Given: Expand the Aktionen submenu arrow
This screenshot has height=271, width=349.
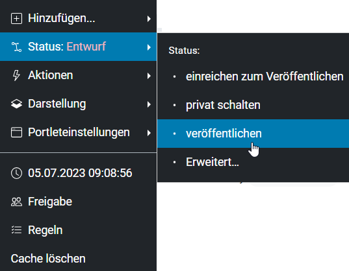Looking at the screenshot, I should point(149,76).
